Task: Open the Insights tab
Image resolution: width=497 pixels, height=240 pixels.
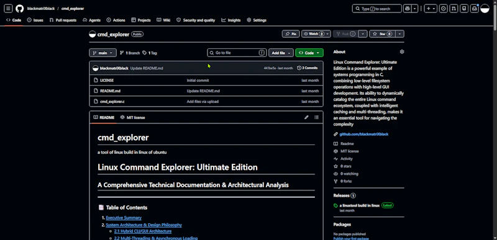Action: click(x=231, y=20)
